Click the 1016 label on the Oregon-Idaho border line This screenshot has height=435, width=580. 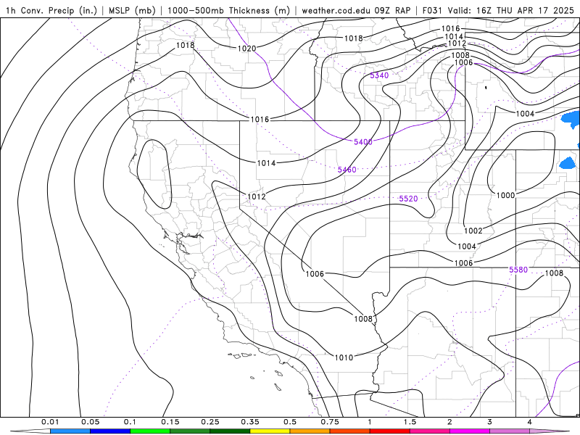click(260, 120)
